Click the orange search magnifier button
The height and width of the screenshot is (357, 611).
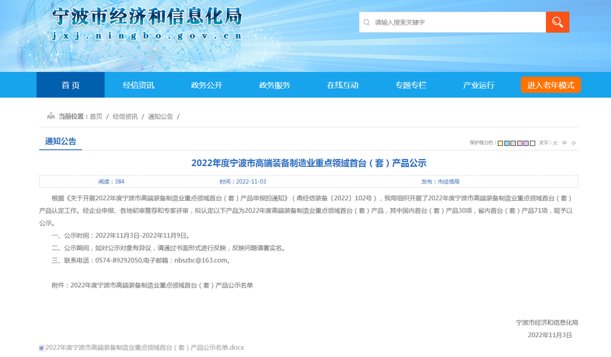pyautogui.click(x=557, y=22)
